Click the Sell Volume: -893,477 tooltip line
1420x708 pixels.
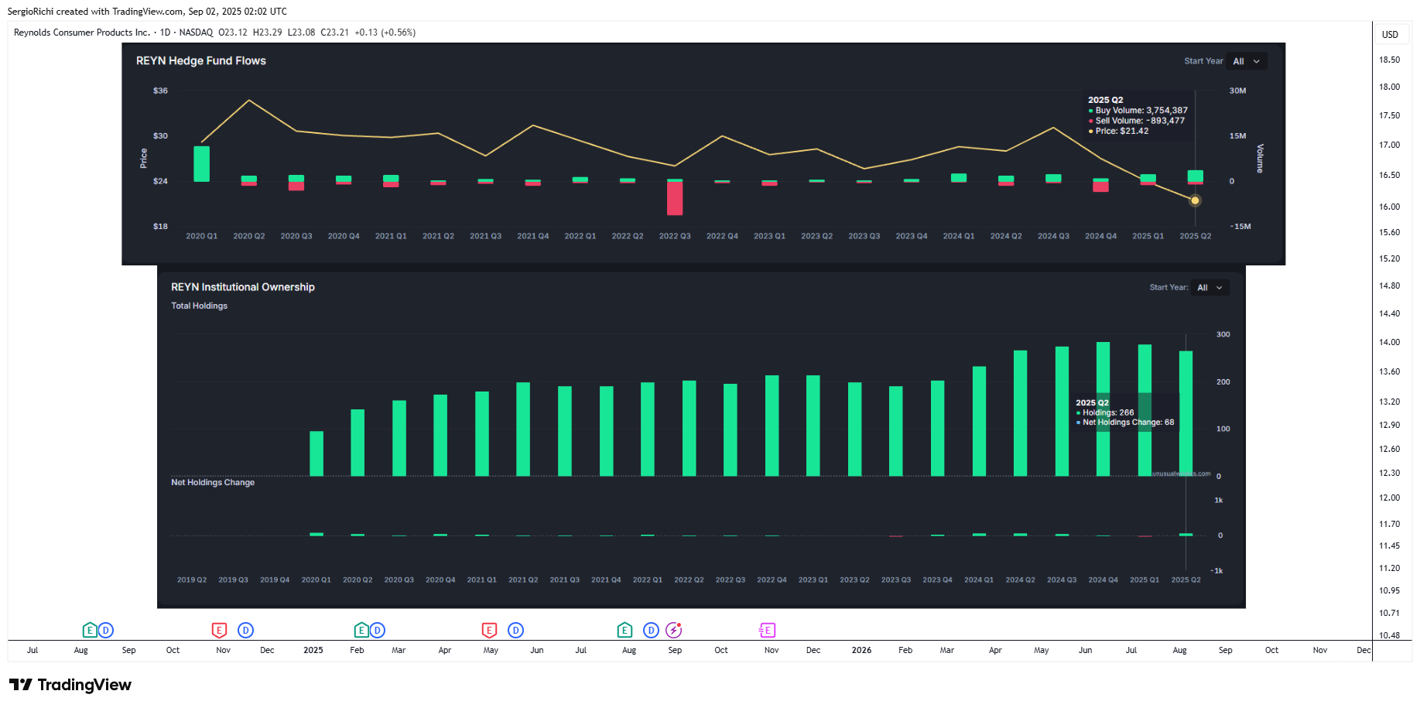tap(1136, 121)
